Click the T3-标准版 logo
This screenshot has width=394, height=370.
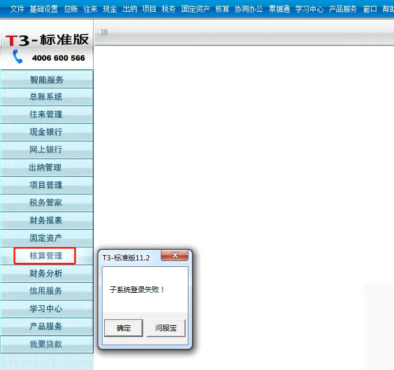click(47, 39)
